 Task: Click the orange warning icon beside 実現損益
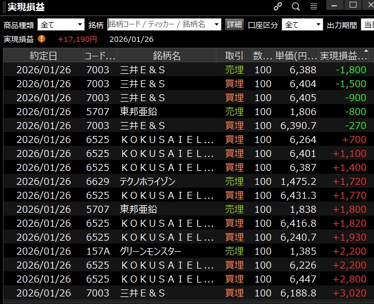(x=41, y=39)
